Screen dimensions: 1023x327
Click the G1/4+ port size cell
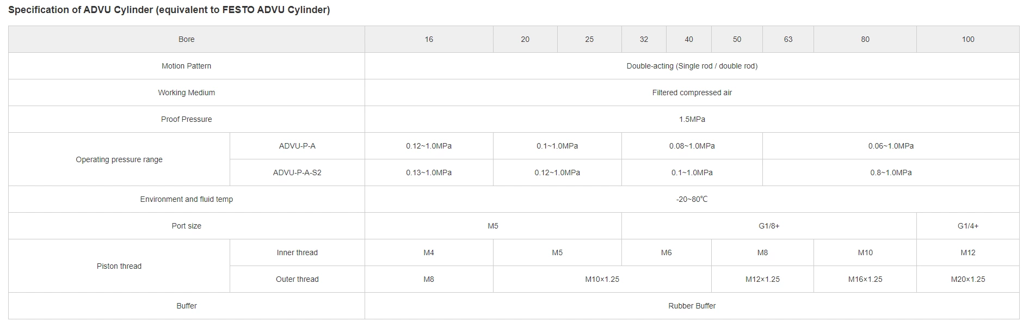tap(967, 226)
